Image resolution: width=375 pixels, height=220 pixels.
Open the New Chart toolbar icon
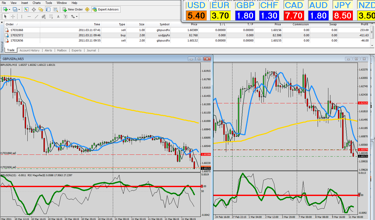tap(5, 9)
